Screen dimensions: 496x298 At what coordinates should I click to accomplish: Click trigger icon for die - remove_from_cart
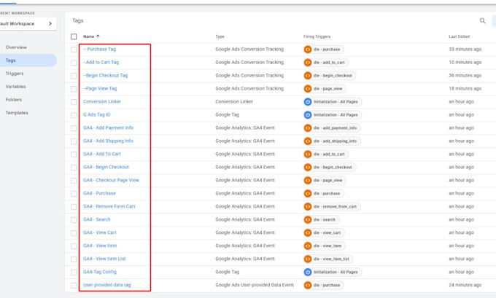tap(308, 207)
